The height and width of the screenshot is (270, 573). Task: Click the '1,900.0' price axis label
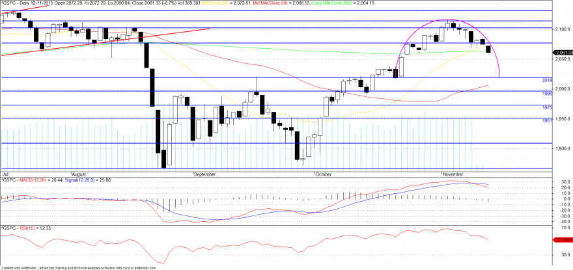tap(563, 149)
